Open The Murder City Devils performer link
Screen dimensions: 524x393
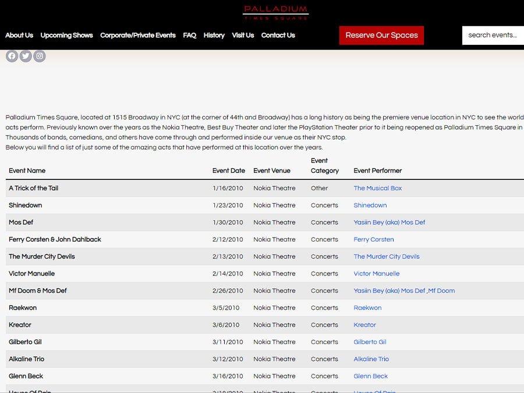[x=387, y=256]
